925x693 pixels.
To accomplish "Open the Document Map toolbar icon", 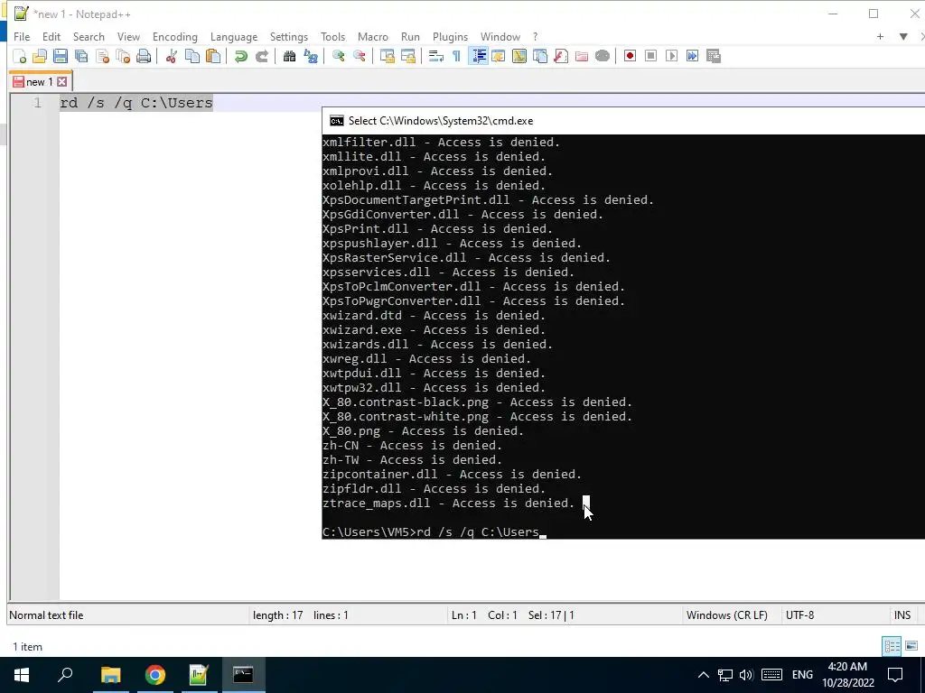I will (x=519, y=56).
